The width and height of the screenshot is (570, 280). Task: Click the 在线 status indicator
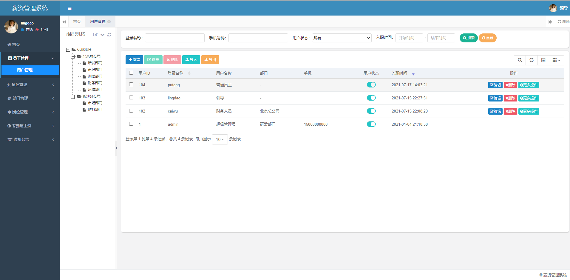click(x=27, y=30)
